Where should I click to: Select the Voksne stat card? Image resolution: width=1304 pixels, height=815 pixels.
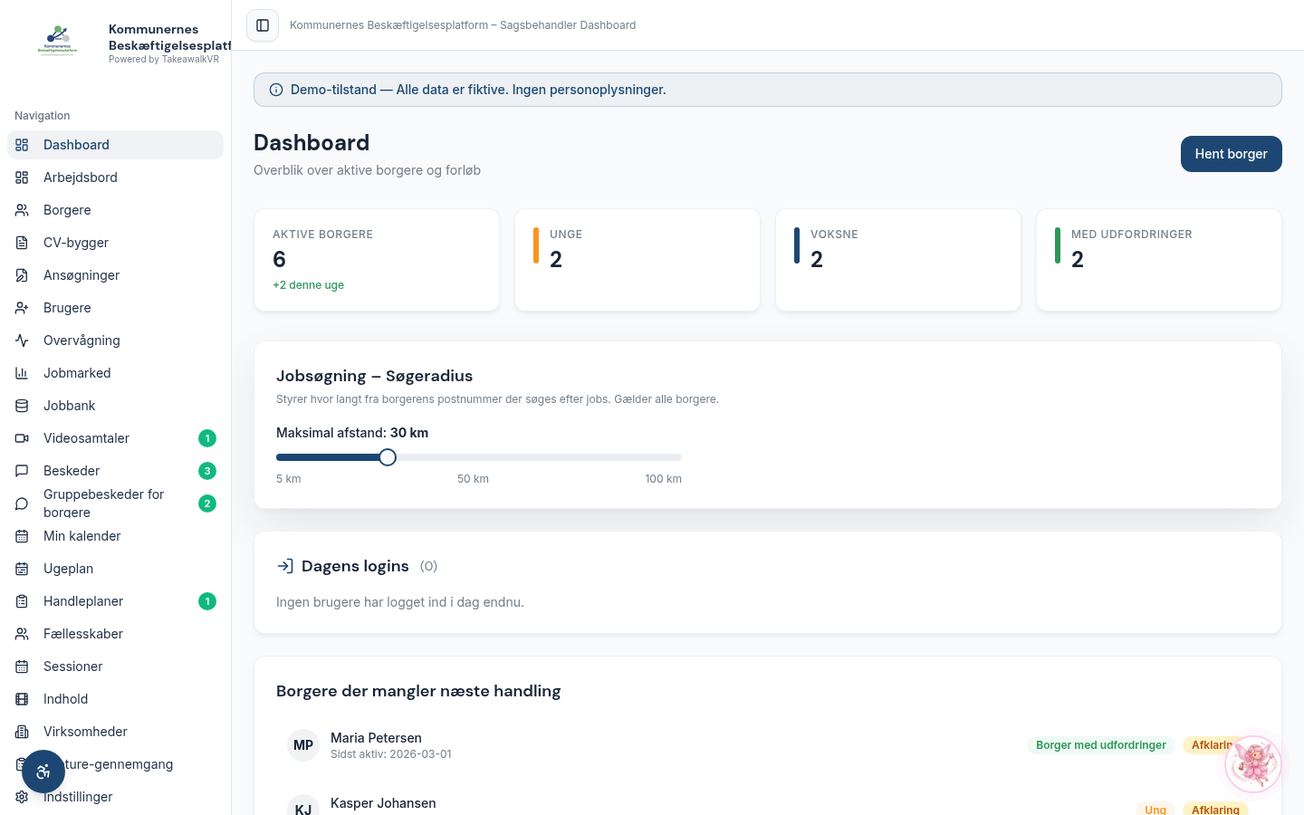pos(898,260)
